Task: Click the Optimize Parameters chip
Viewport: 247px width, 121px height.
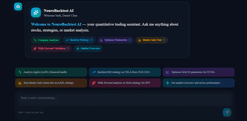Action: click(x=115, y=40)
